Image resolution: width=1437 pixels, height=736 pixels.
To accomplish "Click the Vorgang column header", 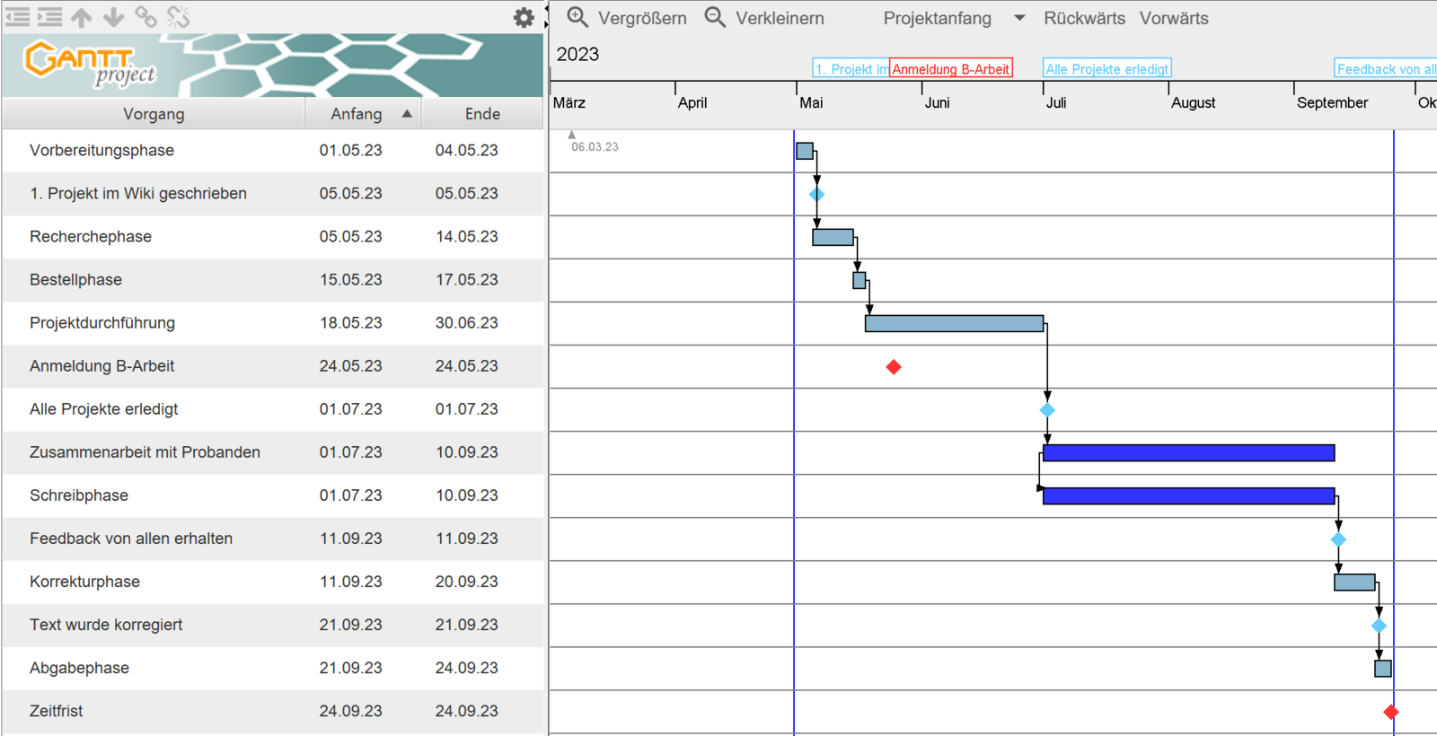I will [x=154, y=114].
